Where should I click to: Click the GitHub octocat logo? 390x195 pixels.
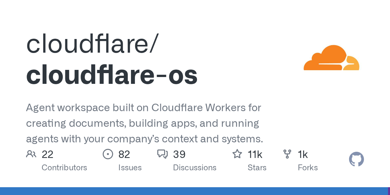[x=356, y=159]
